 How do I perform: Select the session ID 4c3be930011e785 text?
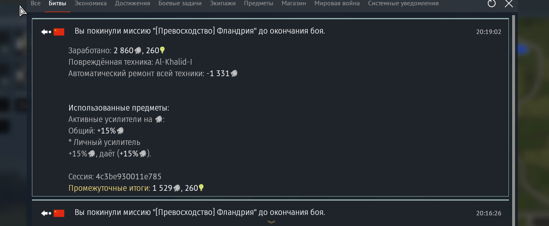pyautogui.click(x=129, y=177)
